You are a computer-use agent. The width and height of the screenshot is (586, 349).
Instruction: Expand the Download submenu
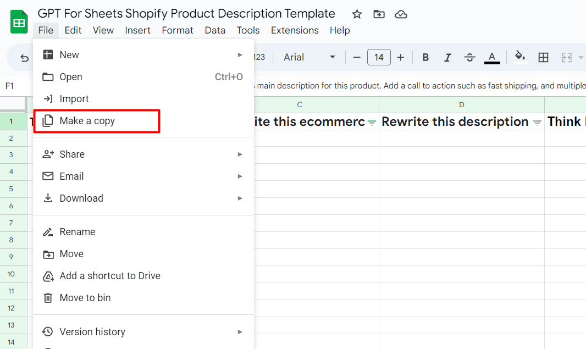tap(143, 198)
